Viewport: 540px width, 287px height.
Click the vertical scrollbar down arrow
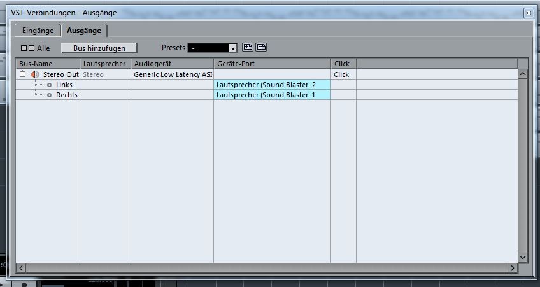pos(522,257)
